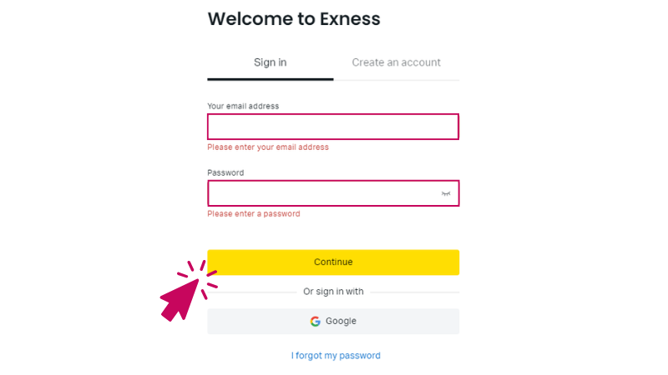Focus the Password input field

click(x=321, y=193)
